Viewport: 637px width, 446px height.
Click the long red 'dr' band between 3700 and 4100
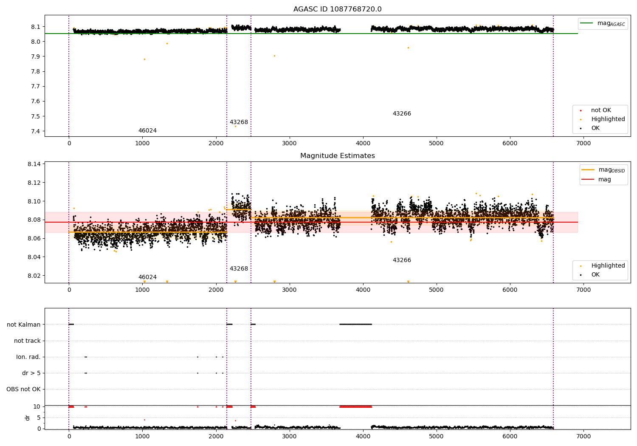(x=356, y=407)
